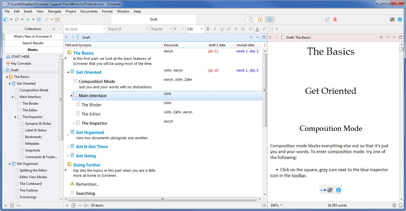This screenshot has width=406, height=211.
Task: Switch to Scrivenings view mode icon
Action: tap(251, 19)
